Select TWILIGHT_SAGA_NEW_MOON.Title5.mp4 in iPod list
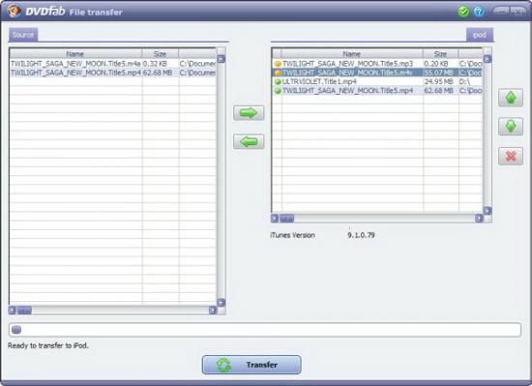 click(348, 91)
